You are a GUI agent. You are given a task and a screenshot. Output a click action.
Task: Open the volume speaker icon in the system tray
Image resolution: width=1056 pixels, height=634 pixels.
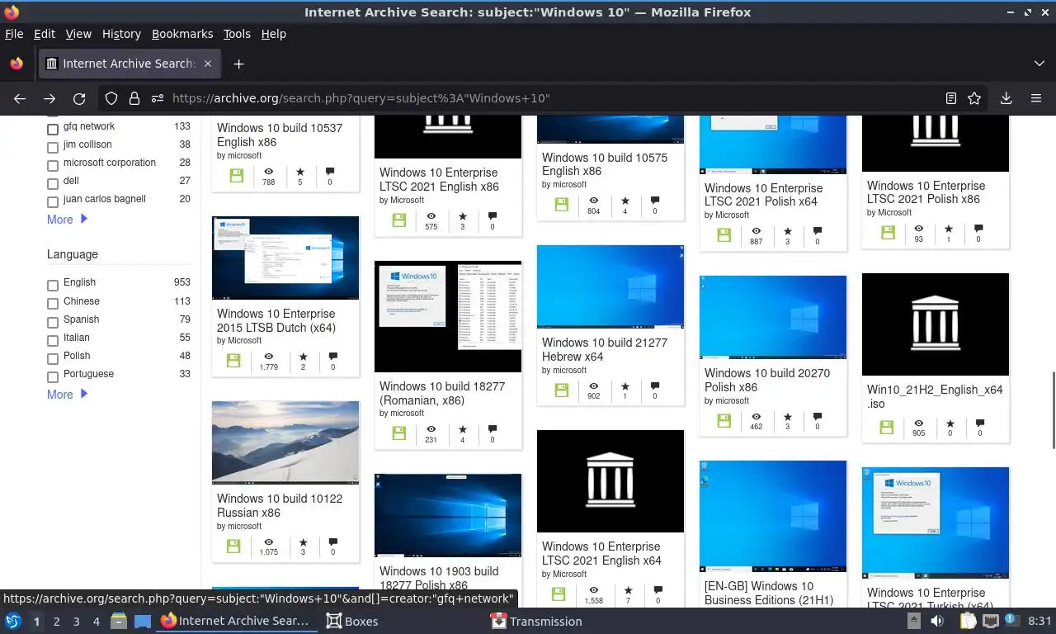[937, 621]
